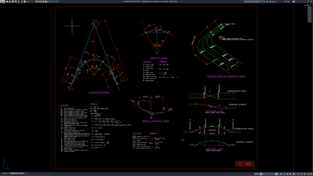Open the workspace switching gear icon
Image resolution: width=313 pixels, height=176 pixels.
pyautogui.click(x=293, y=174)
